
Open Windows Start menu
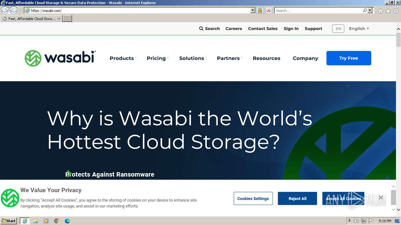coord(9,221)
